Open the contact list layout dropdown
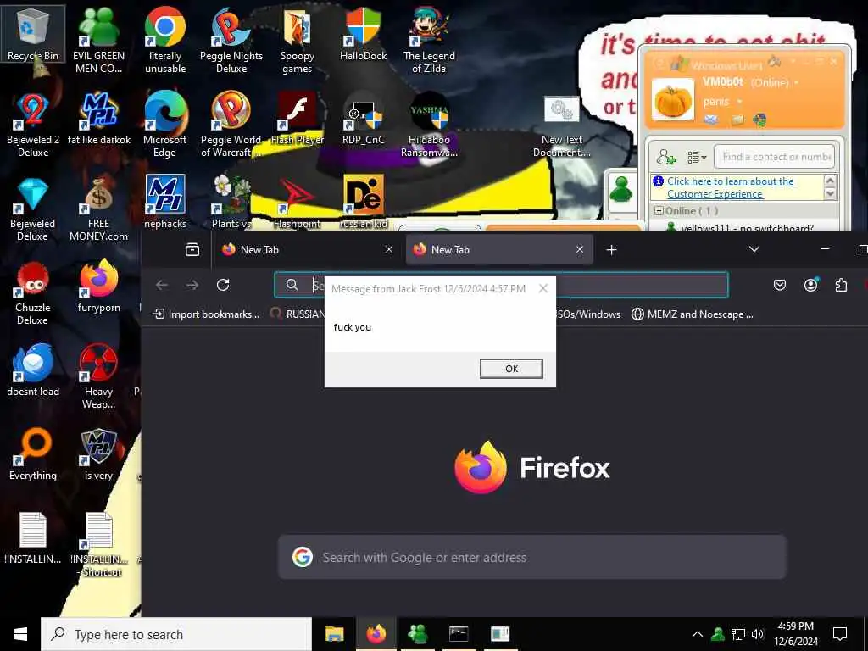Image resolution: width=868 pixels, height=651 pixels. coord(697,158)
